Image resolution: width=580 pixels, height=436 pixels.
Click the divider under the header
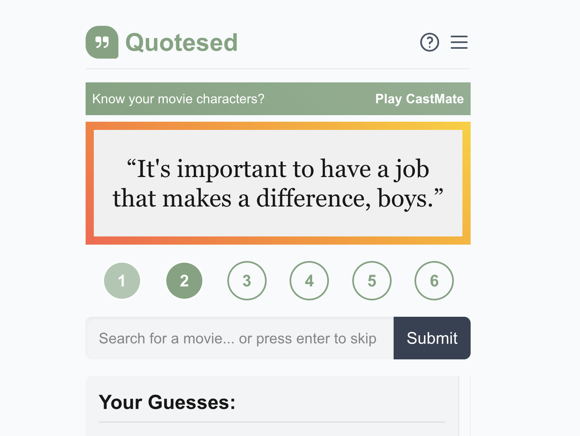pyautogui.click(x=278, y=68)
